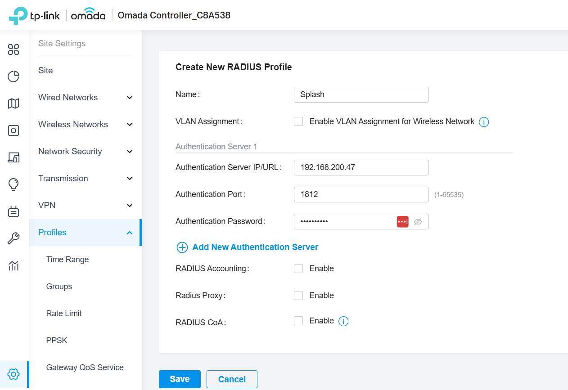Enable VLAN Assignment for Wireless Network
The height and width of the screenshot is (390, 568).
[298, 121]
